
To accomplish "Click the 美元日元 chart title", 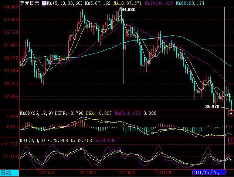I will pyautogui.click(x=30, y=3).
